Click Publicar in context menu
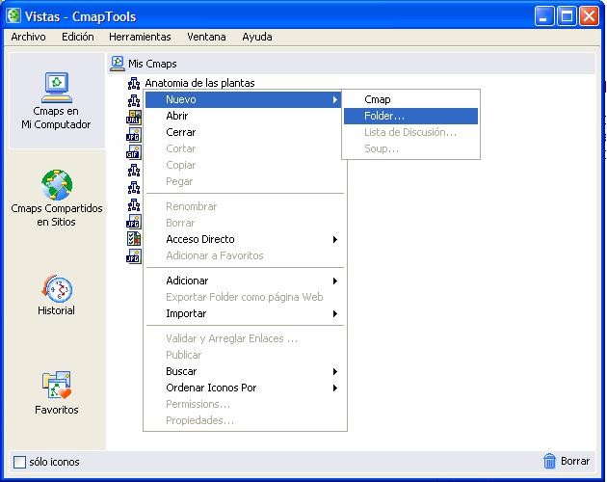 click(x=245, y=355)
